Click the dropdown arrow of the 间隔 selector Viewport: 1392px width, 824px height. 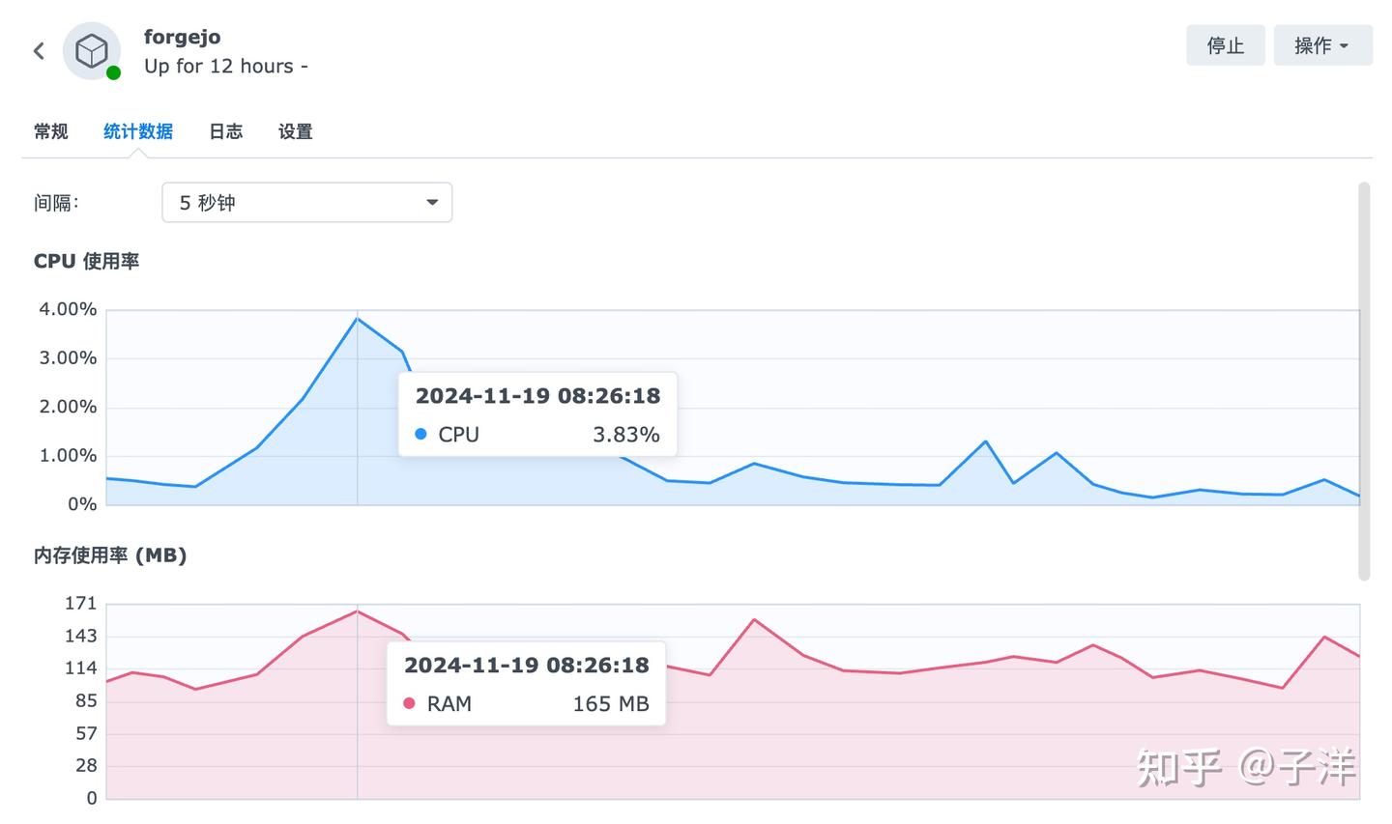pos(432,202)
